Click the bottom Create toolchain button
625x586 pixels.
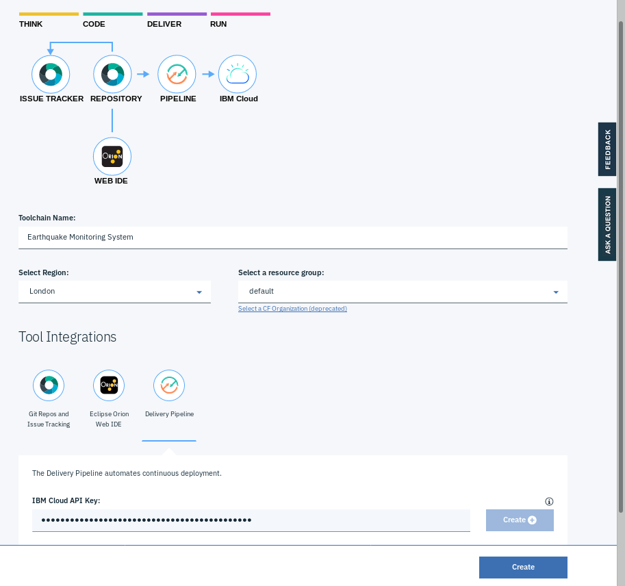coord(523,568)
